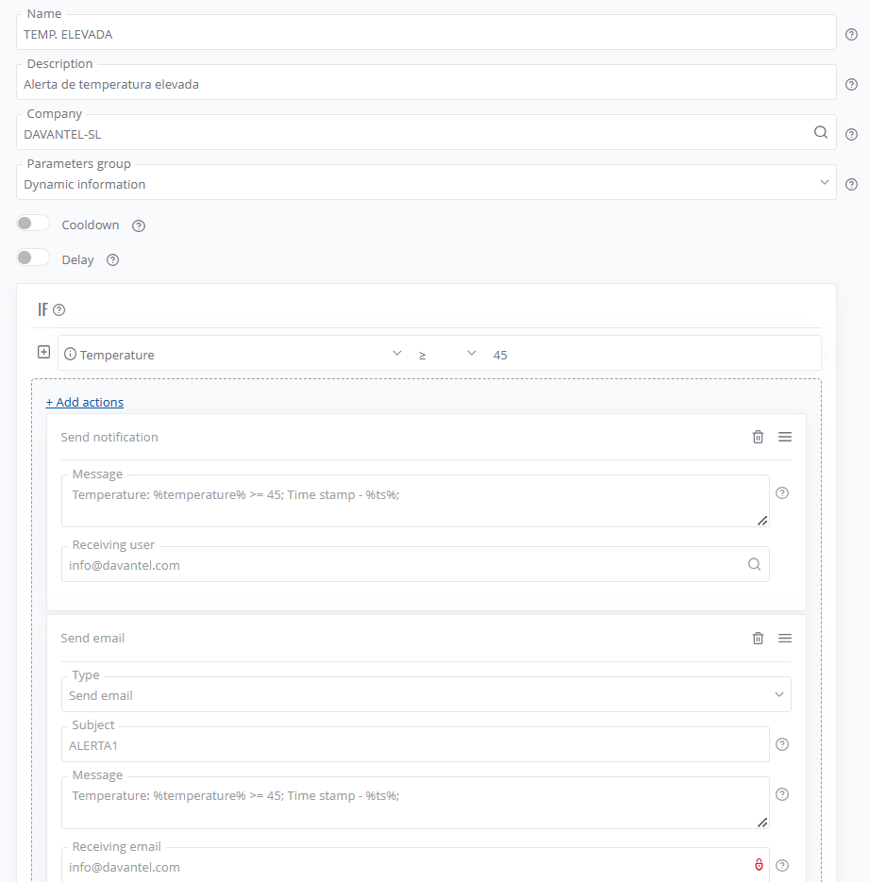
Task: Click reorder handle of Send email action
Action: [785, 638]
